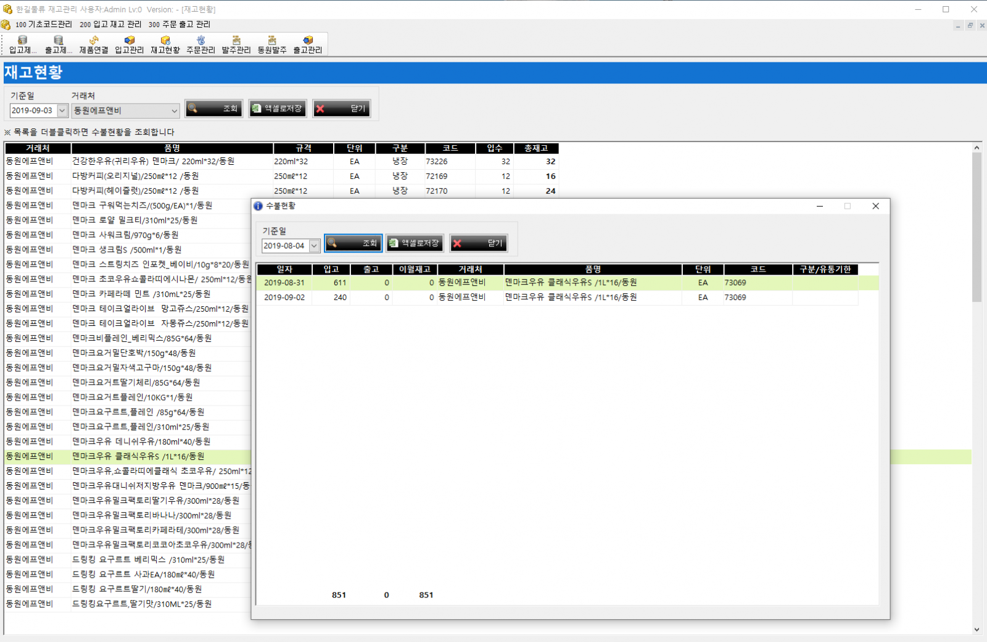The height and width of the screenshot is (642, 987).
Task: Click the 수불현황 info title icon
Action: pyautogui.click(x=258, y=206)
